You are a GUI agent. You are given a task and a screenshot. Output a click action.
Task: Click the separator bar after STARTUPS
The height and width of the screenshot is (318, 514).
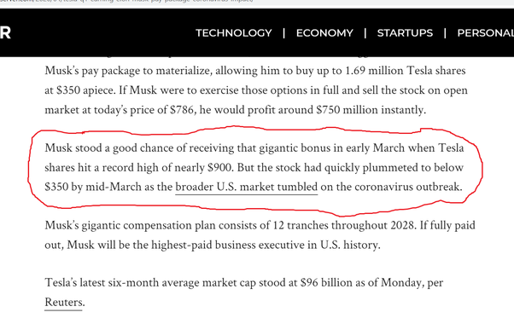pos(445,33)
